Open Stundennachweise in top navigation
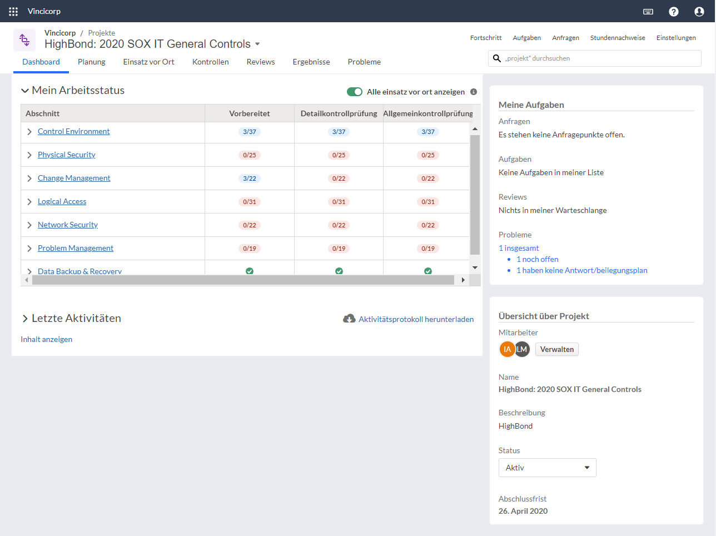This screenshot has width=716, height=536. tap(618, 38)
